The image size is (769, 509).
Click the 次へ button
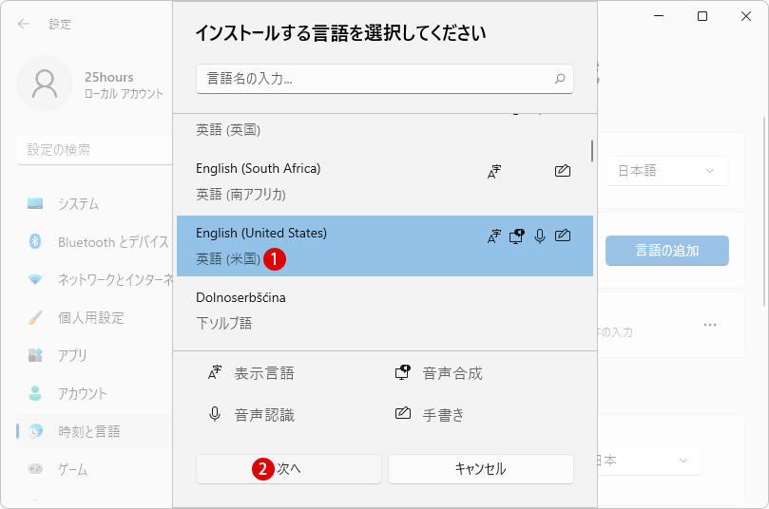click(x=289, y=469)
